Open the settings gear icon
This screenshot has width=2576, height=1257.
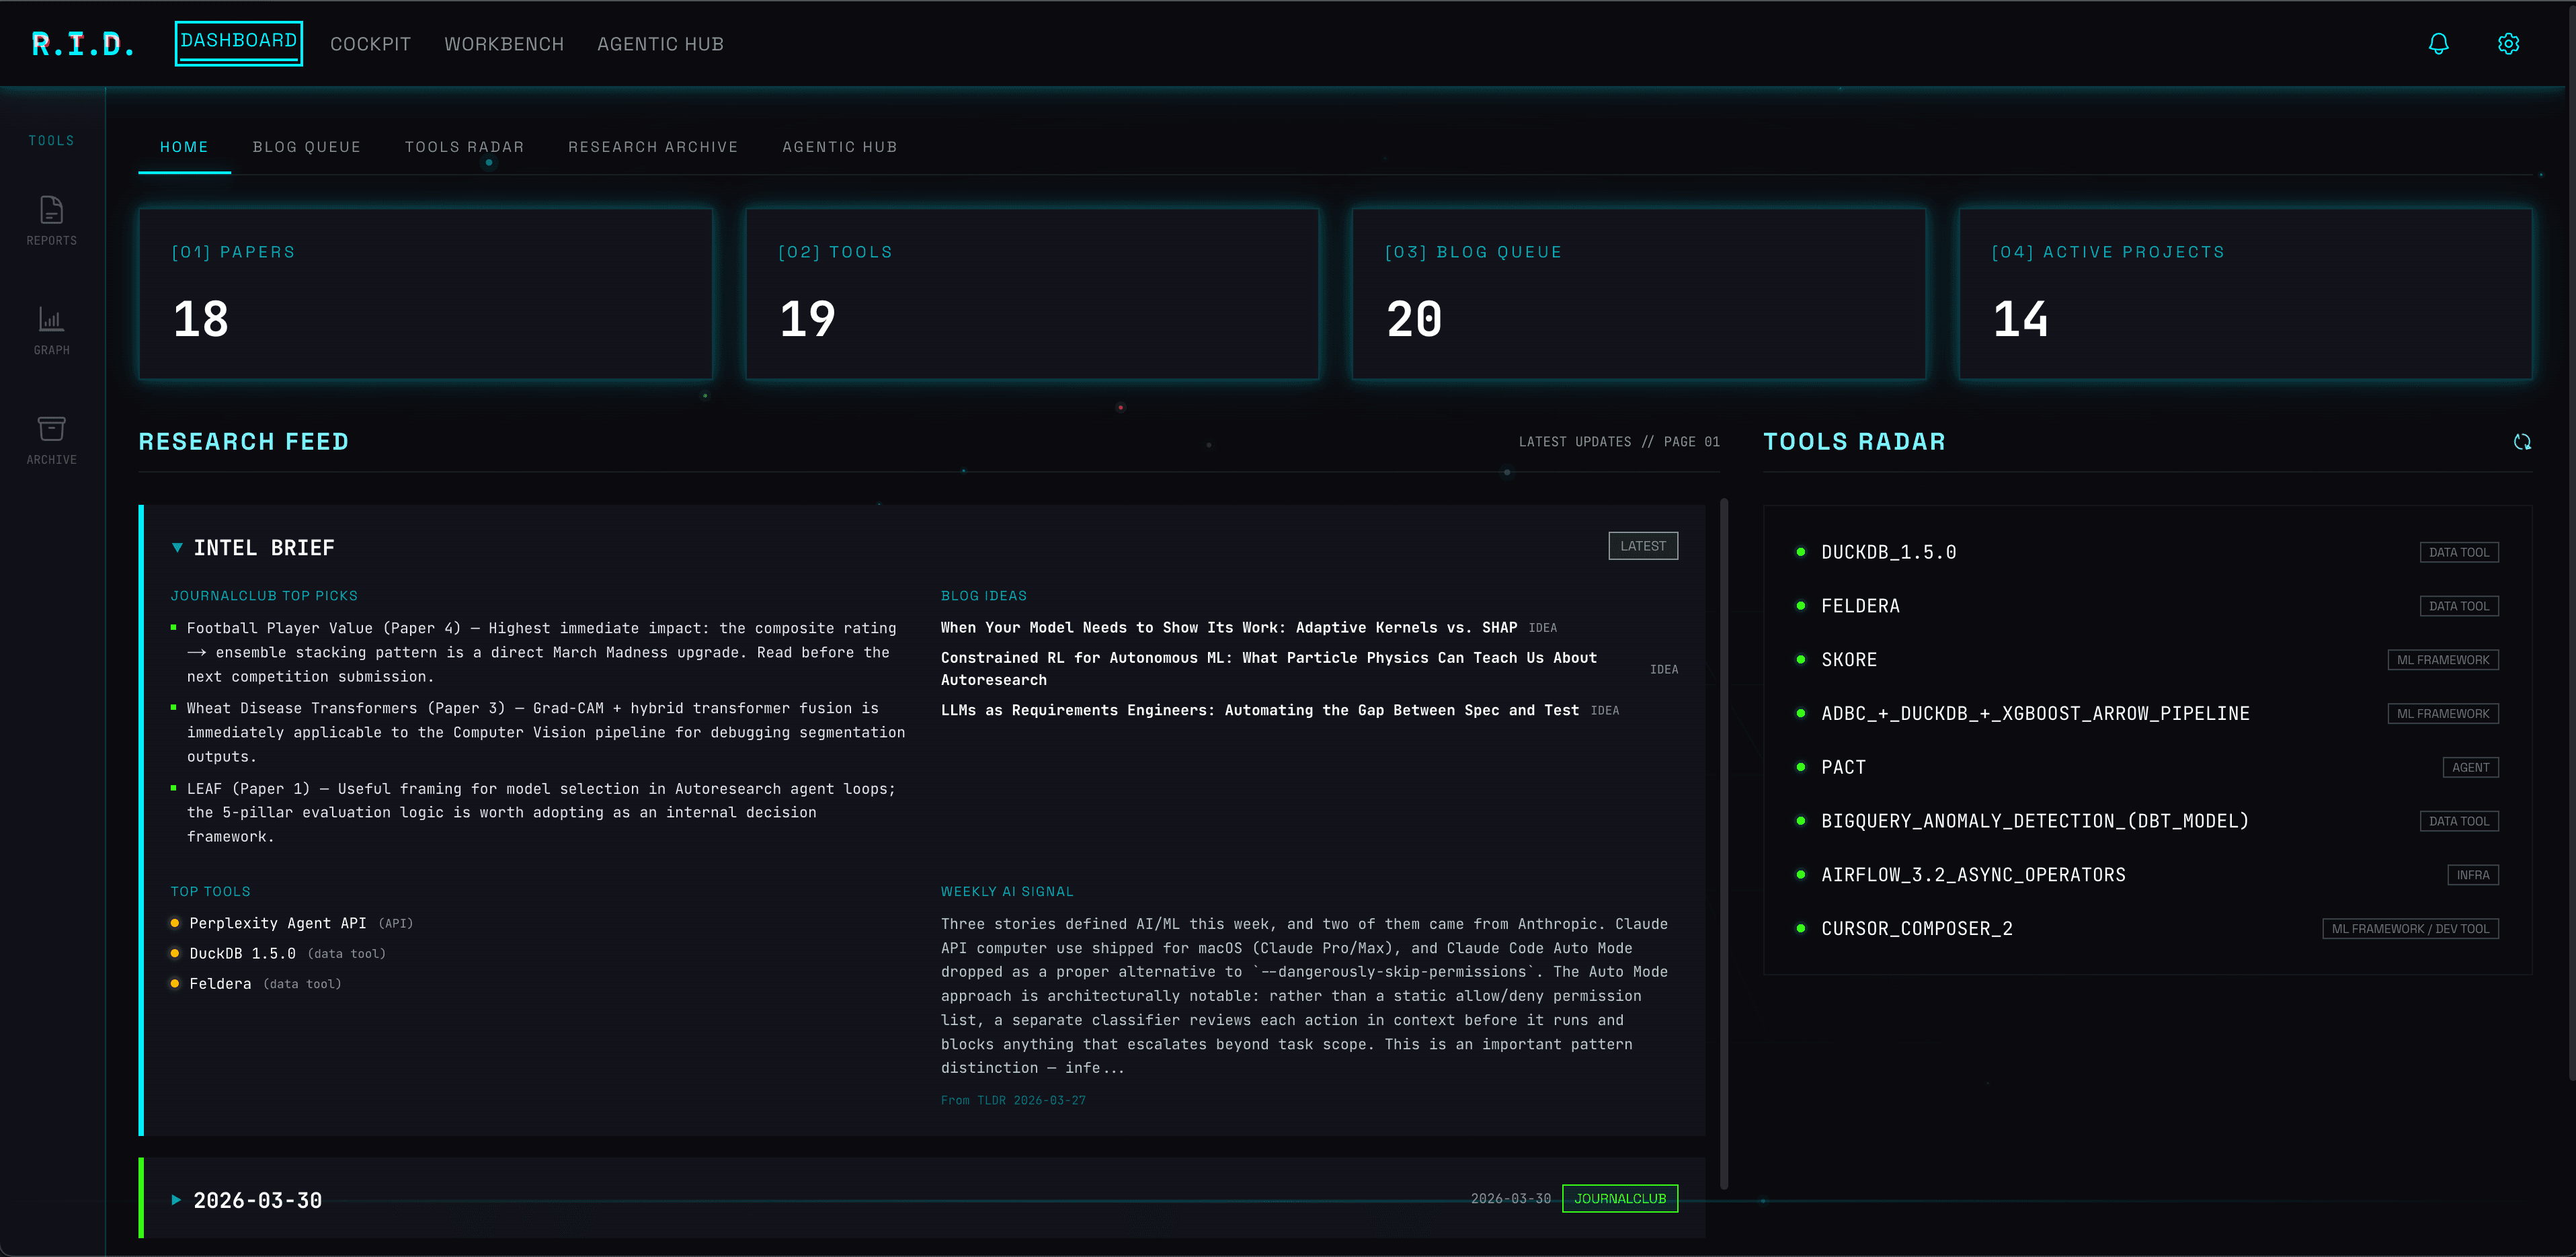tap(2508, 43)
